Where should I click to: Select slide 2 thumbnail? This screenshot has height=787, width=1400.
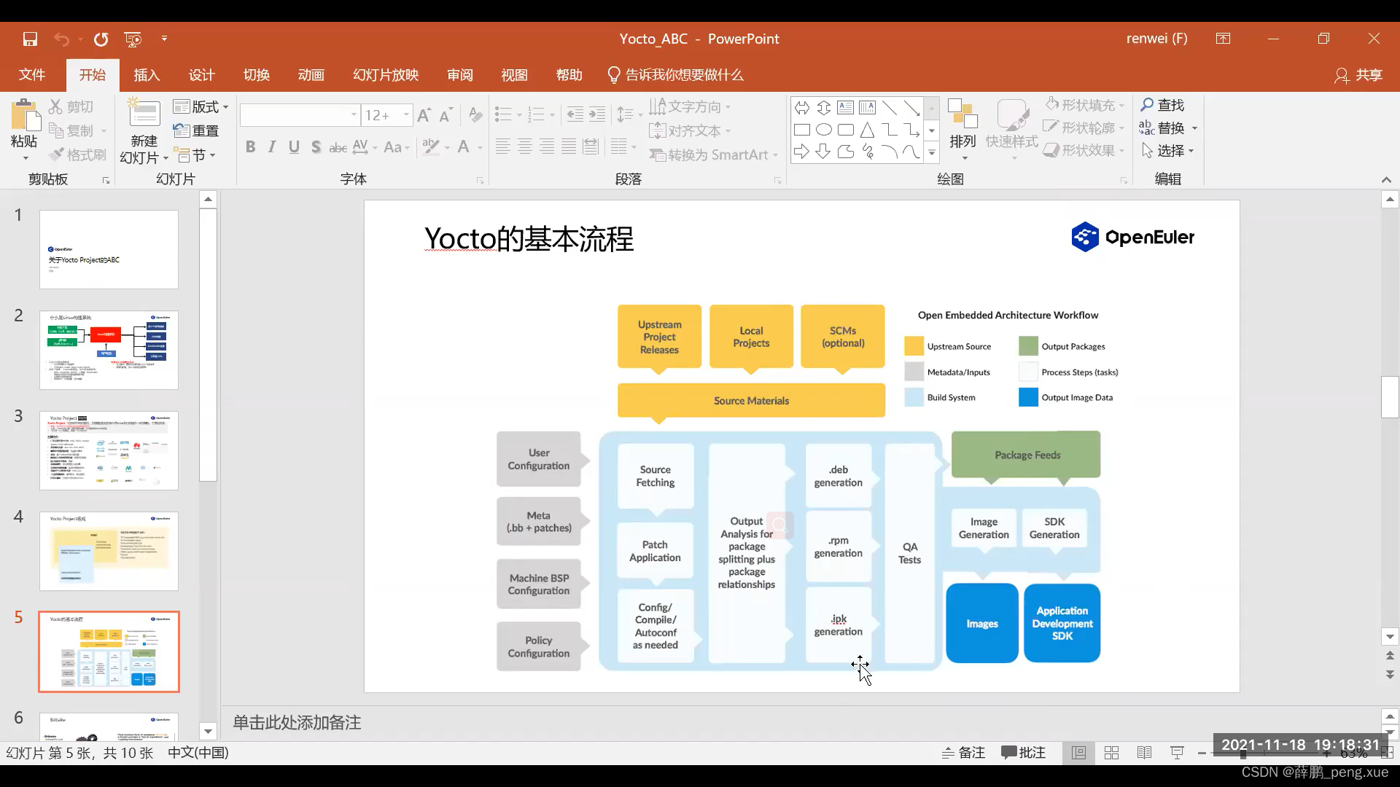(109, 350)
